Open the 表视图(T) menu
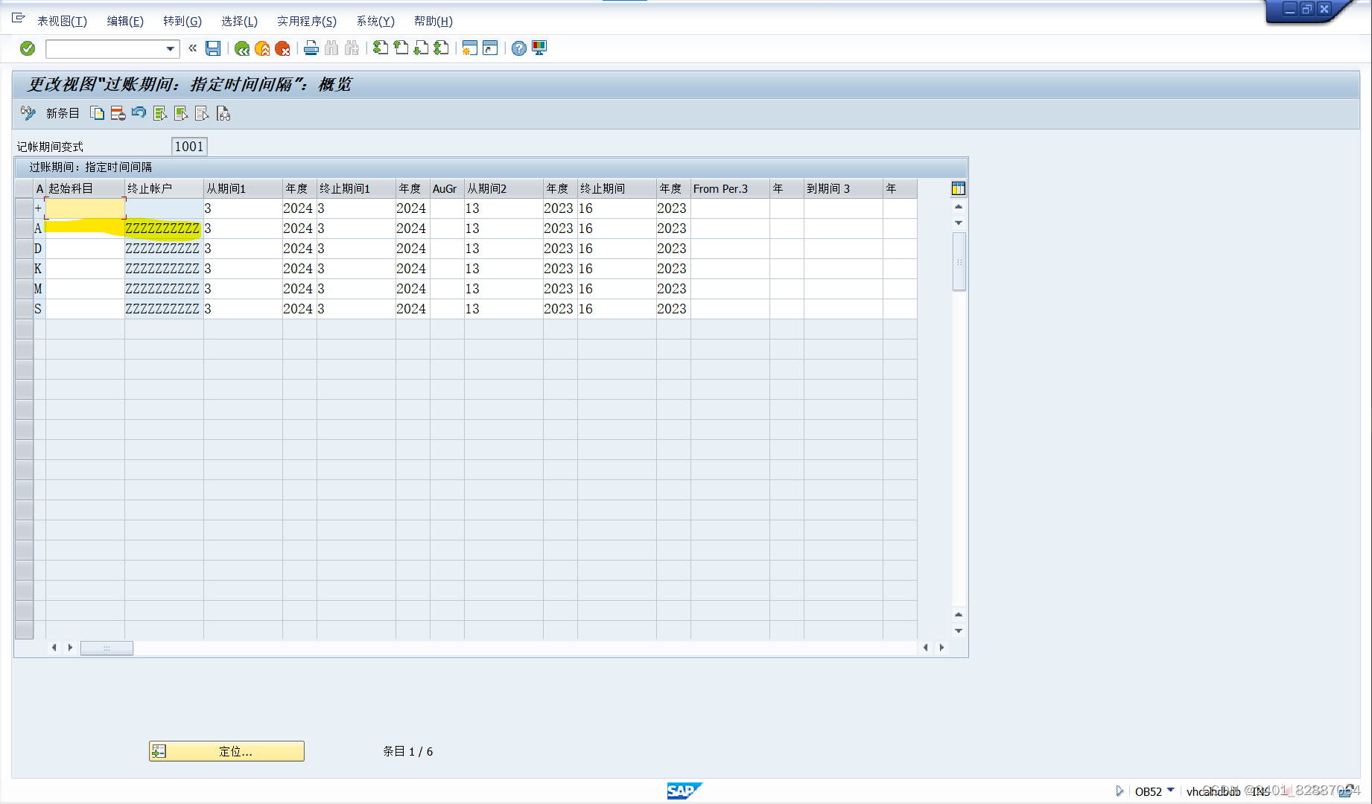The image size is (1372, 804). coord(63,21)
